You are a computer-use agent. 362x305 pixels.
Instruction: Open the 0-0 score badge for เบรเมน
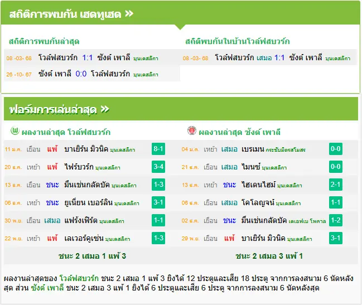336,149
